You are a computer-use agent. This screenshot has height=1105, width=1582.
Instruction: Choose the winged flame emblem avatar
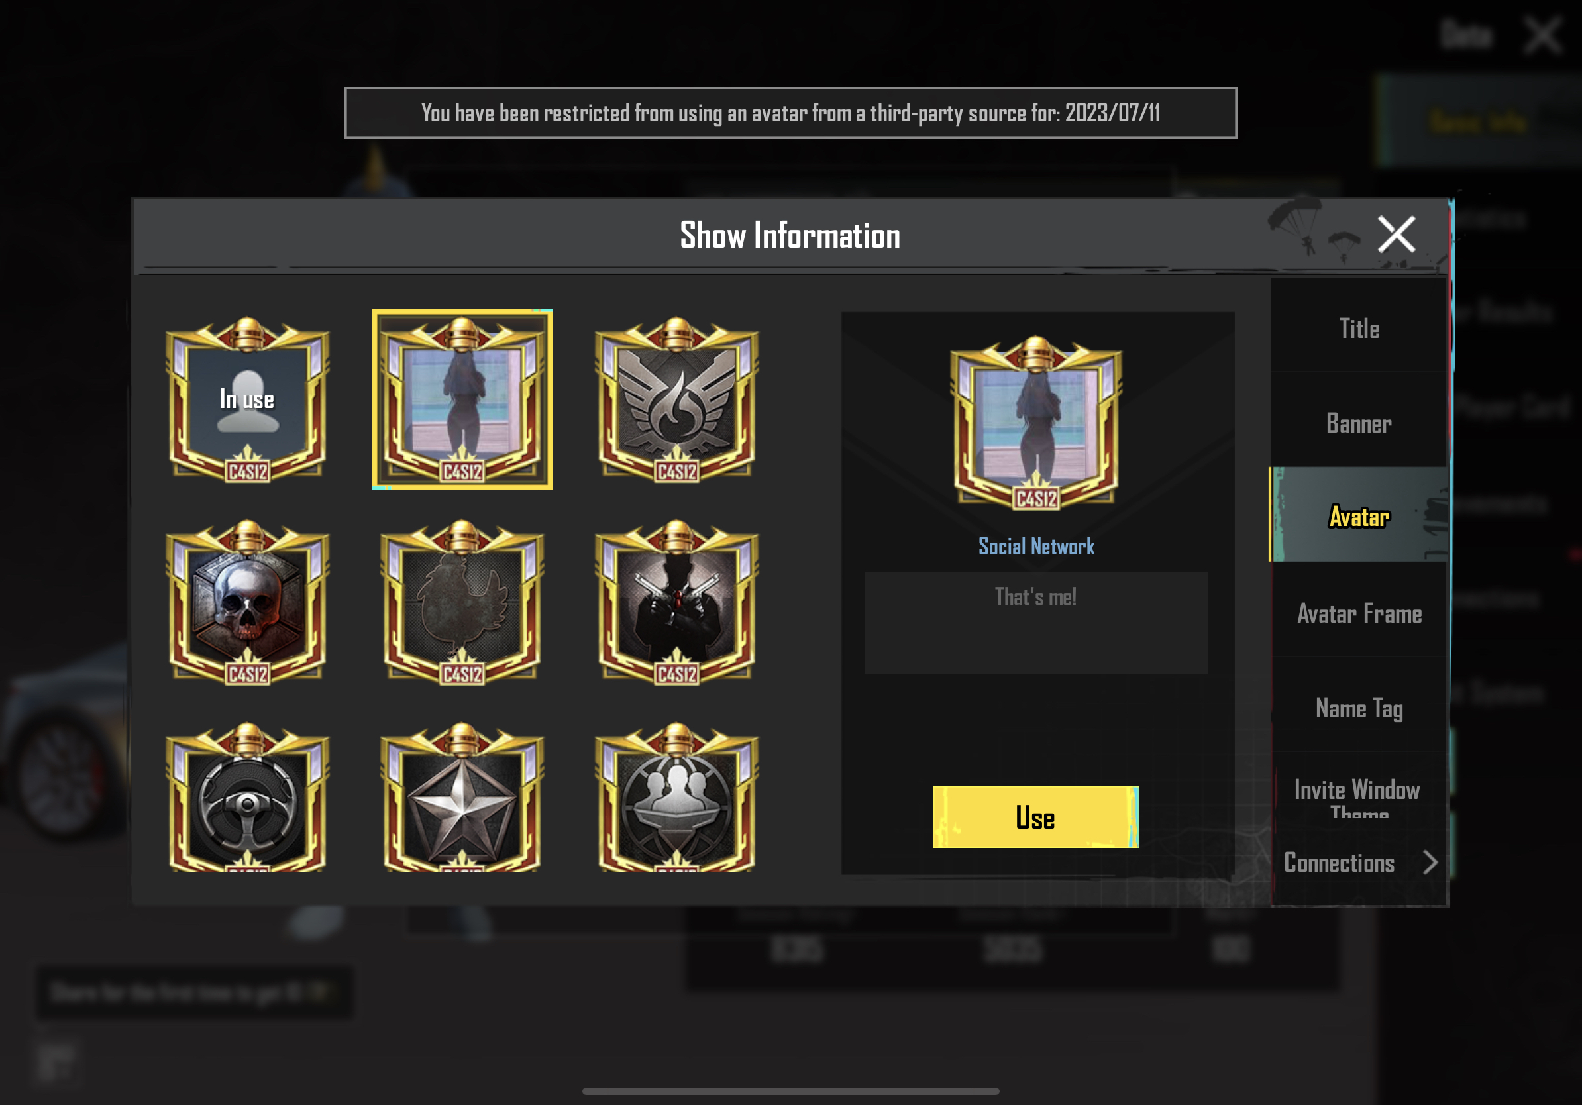coord(676,399)
